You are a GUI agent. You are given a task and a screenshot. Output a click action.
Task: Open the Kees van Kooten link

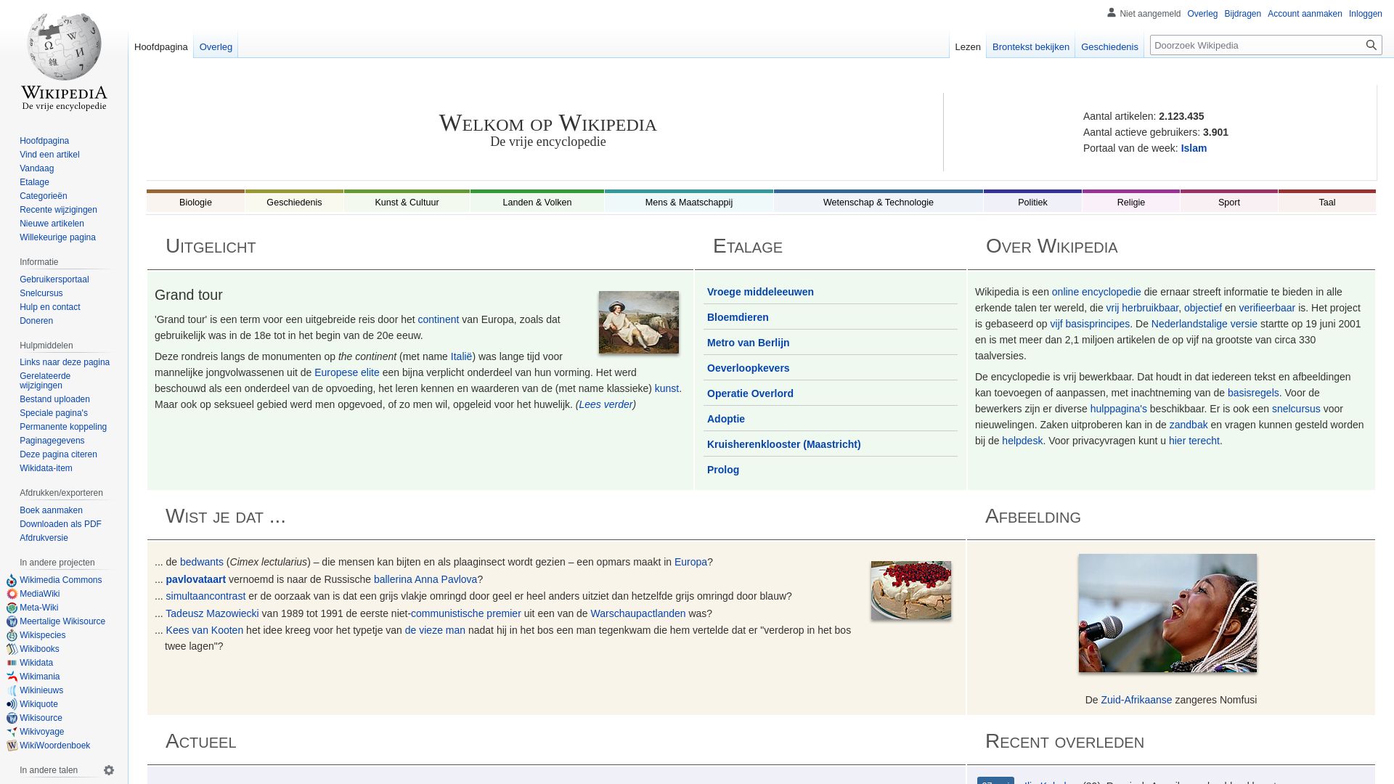tap(204, 630)
